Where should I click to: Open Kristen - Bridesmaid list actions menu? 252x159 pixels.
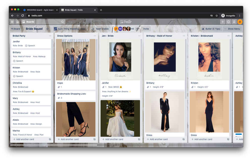pos(228,36)
